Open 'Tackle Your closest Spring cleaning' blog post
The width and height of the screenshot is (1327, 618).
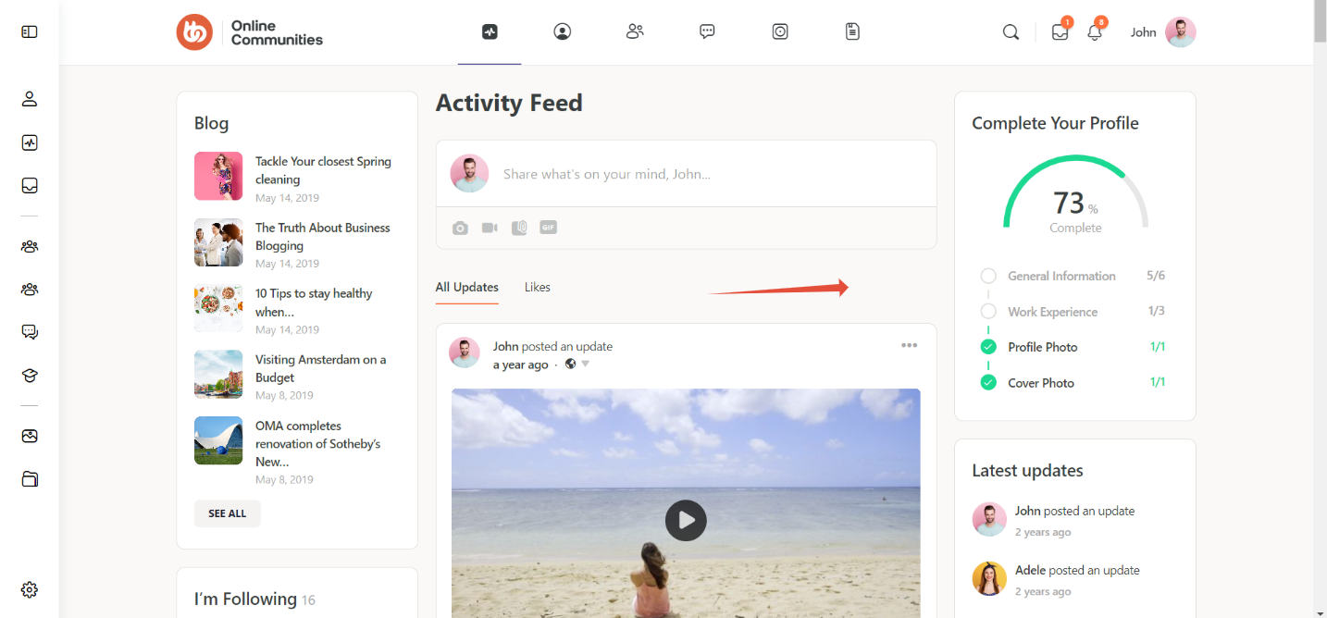(323, 170)
